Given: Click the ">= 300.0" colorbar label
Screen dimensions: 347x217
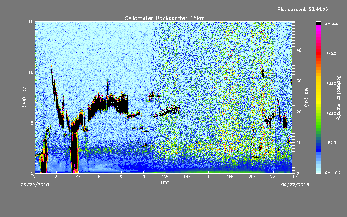Looking at the screenshot, I should 333,24.
